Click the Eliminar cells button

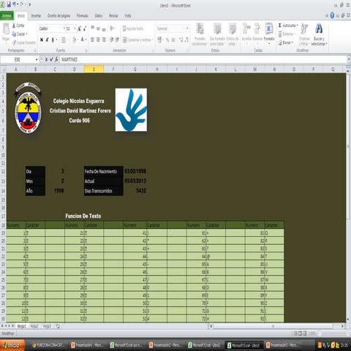coord(257,33)
